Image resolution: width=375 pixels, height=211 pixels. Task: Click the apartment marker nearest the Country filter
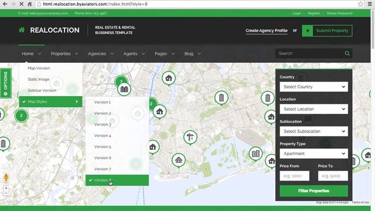pos(268,98)
